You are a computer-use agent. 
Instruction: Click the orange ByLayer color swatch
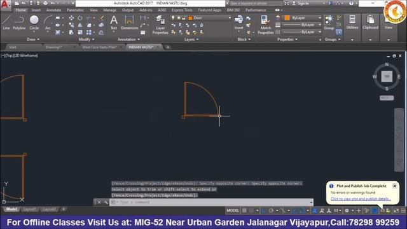287,18
